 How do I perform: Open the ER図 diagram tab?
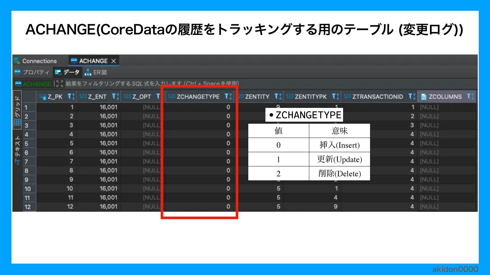(x=96, y=72)
